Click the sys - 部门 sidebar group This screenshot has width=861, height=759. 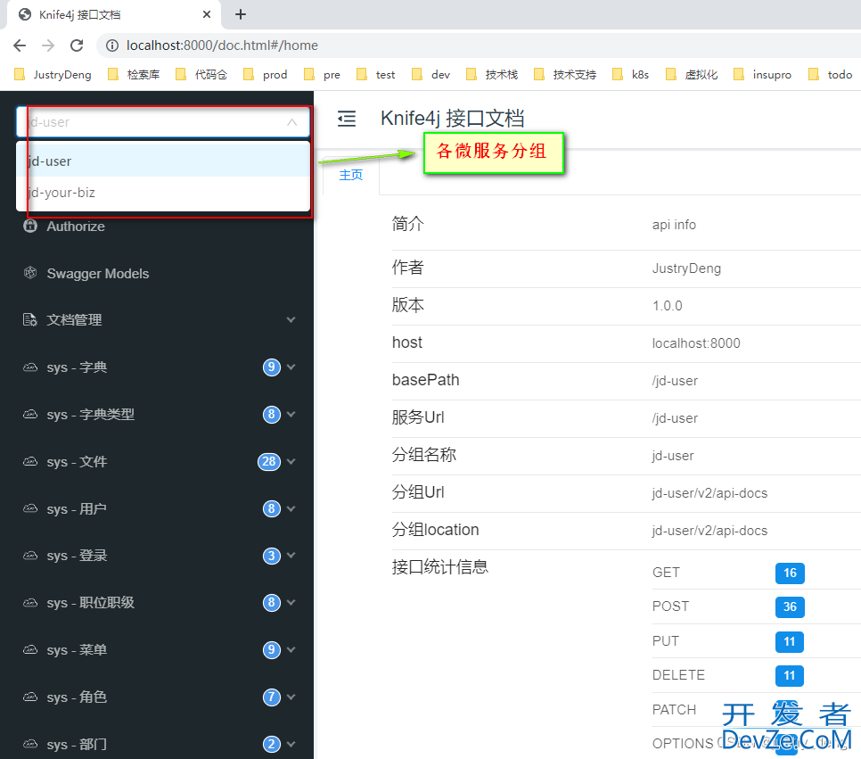click(157, 744)
